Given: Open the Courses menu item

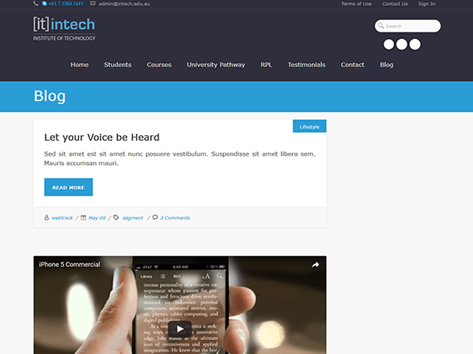Looking at the screenshot, I should point(159,65).
